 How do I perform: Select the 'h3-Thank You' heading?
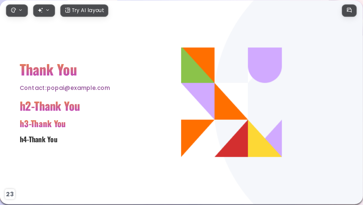(x=43, y=124)
